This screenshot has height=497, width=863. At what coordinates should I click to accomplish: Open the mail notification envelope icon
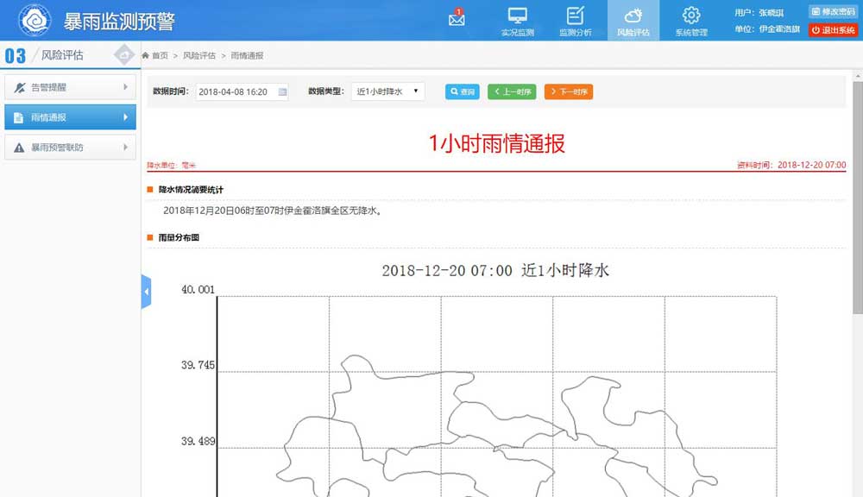click(x=457, y=19)
